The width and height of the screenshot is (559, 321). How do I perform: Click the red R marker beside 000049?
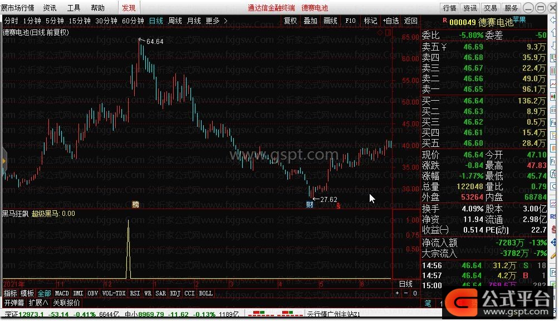click(x=445, y=21)
